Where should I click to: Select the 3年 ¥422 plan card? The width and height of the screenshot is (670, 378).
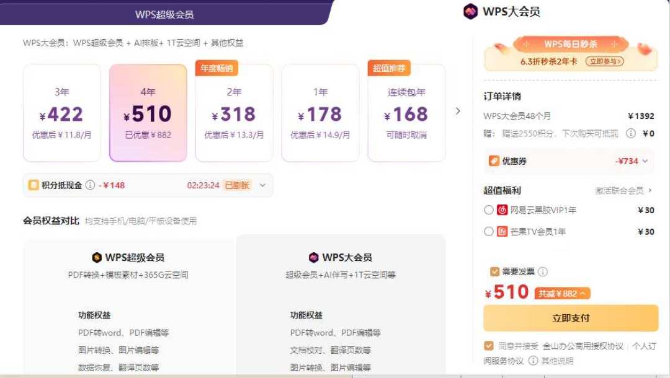click(x=62, y=113)
